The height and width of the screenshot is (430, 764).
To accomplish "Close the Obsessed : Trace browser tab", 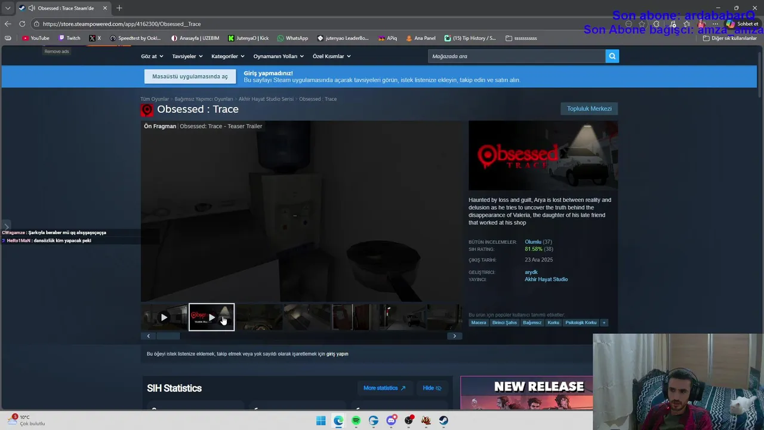I will click(x=105, y=8).
